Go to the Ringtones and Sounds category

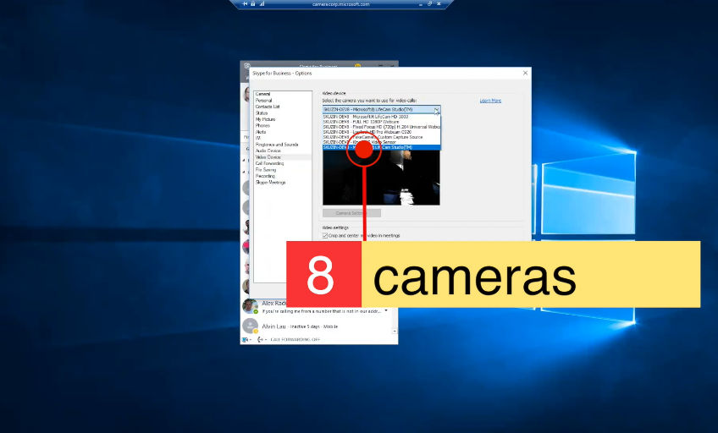[276, 145]
